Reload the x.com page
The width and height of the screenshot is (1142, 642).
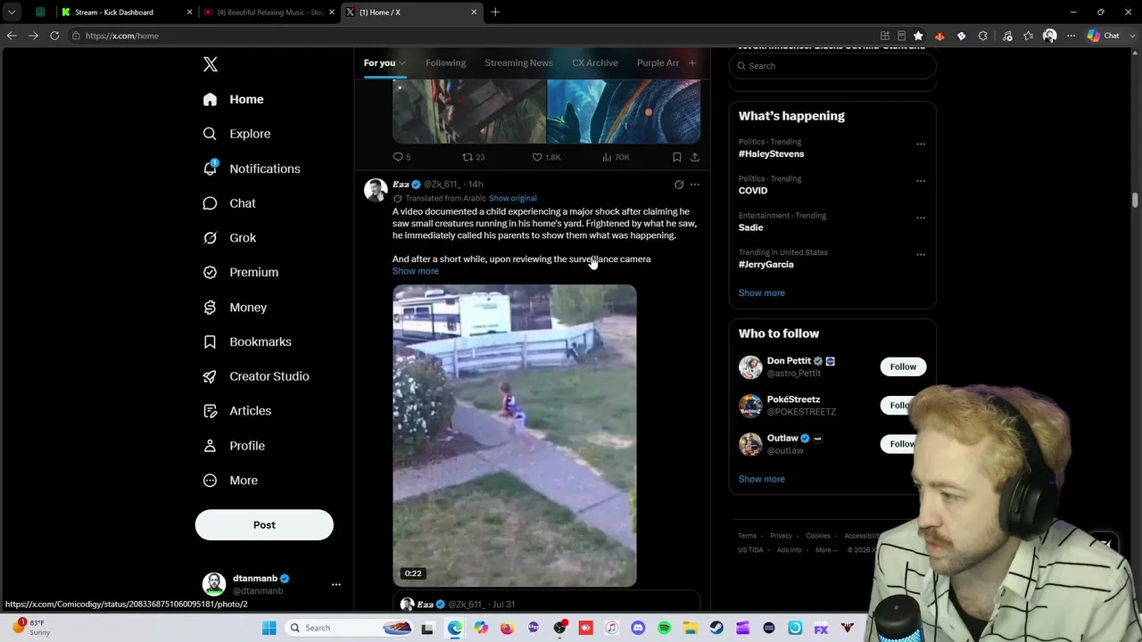click(54, 36)
